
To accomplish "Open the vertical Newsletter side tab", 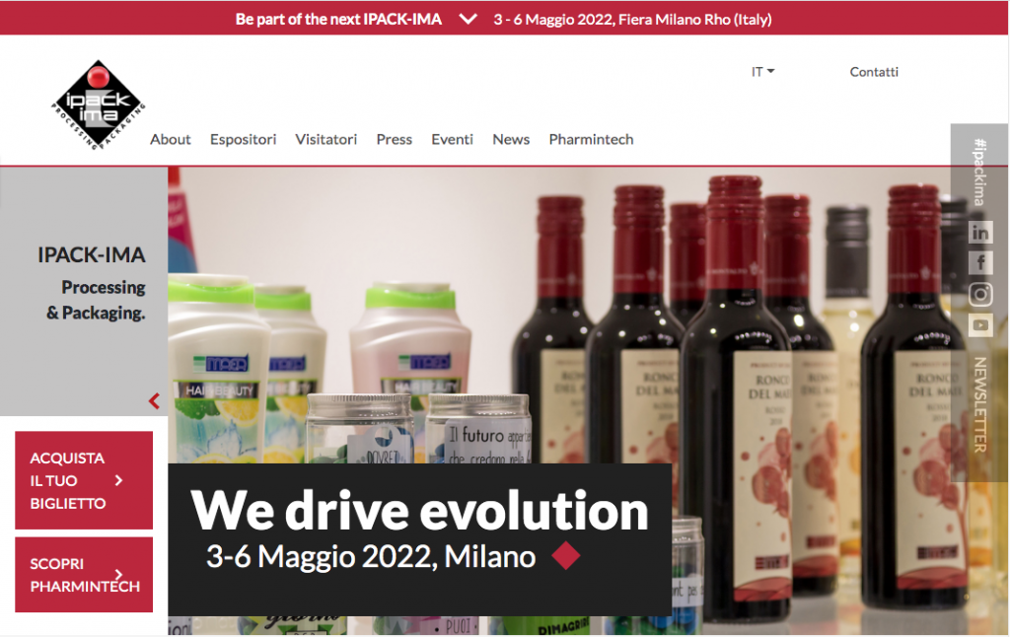I will tap(979, 405).
